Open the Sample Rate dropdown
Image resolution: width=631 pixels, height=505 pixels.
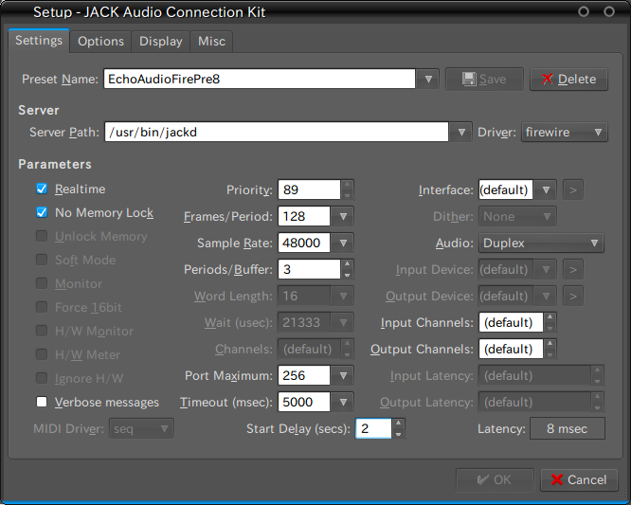click(343, 243)
